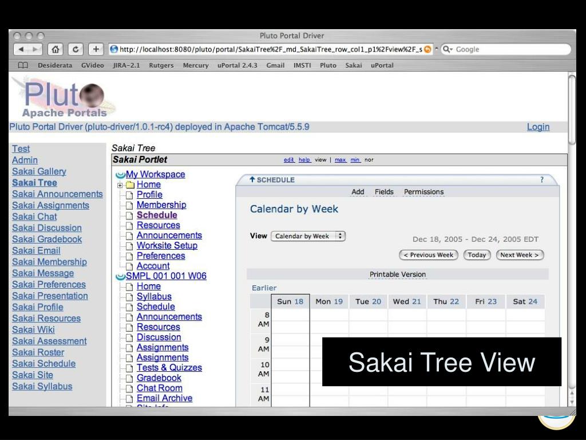Click the Sakai Portlet edit link
This screenshot has width=586, height=440.
288,160
